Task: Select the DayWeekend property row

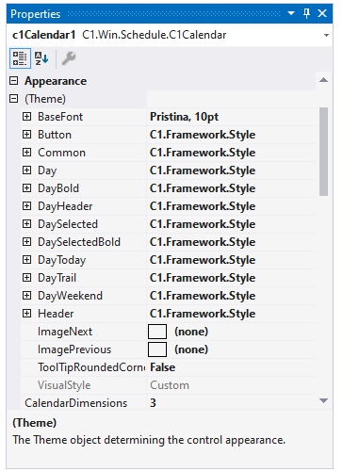Action: click(x=169, y=296)
